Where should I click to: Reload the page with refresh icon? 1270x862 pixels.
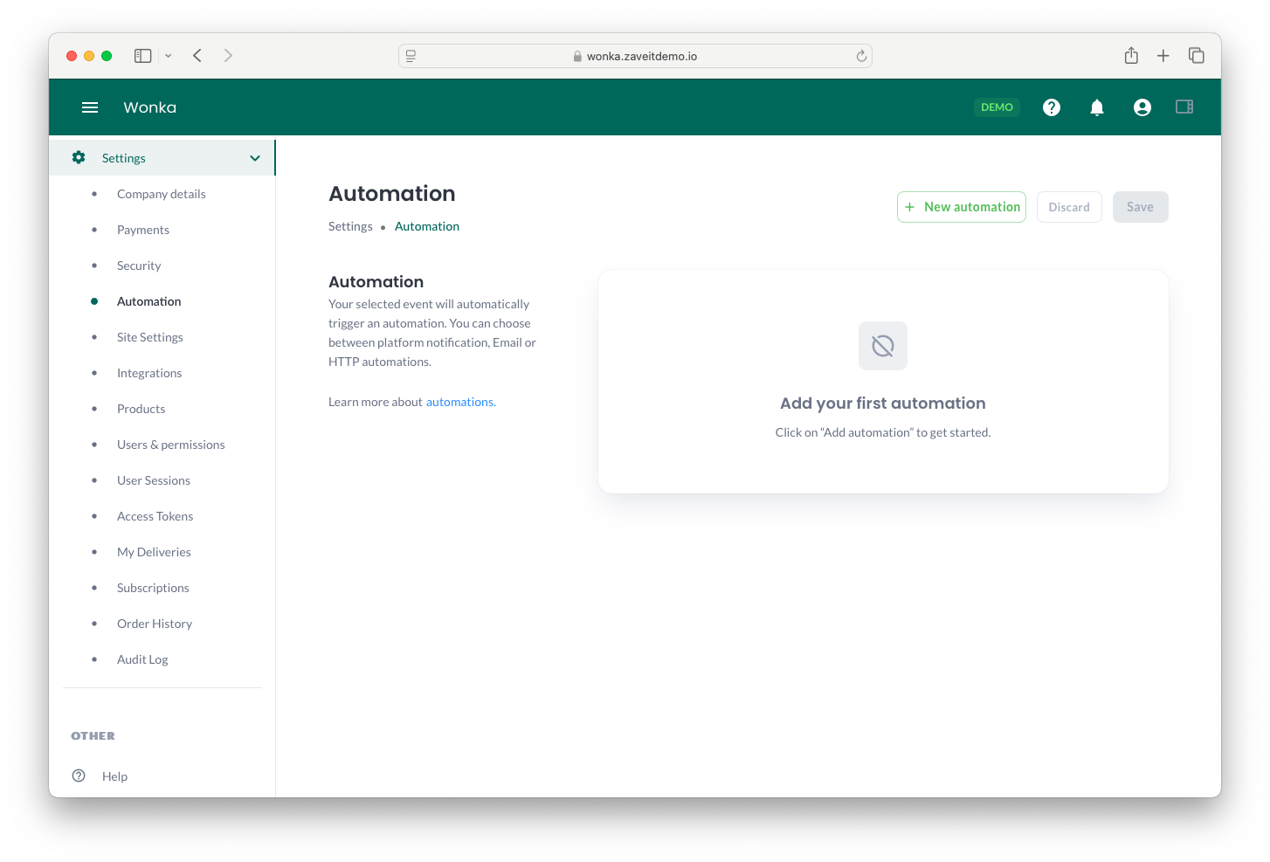pos(861,56)
